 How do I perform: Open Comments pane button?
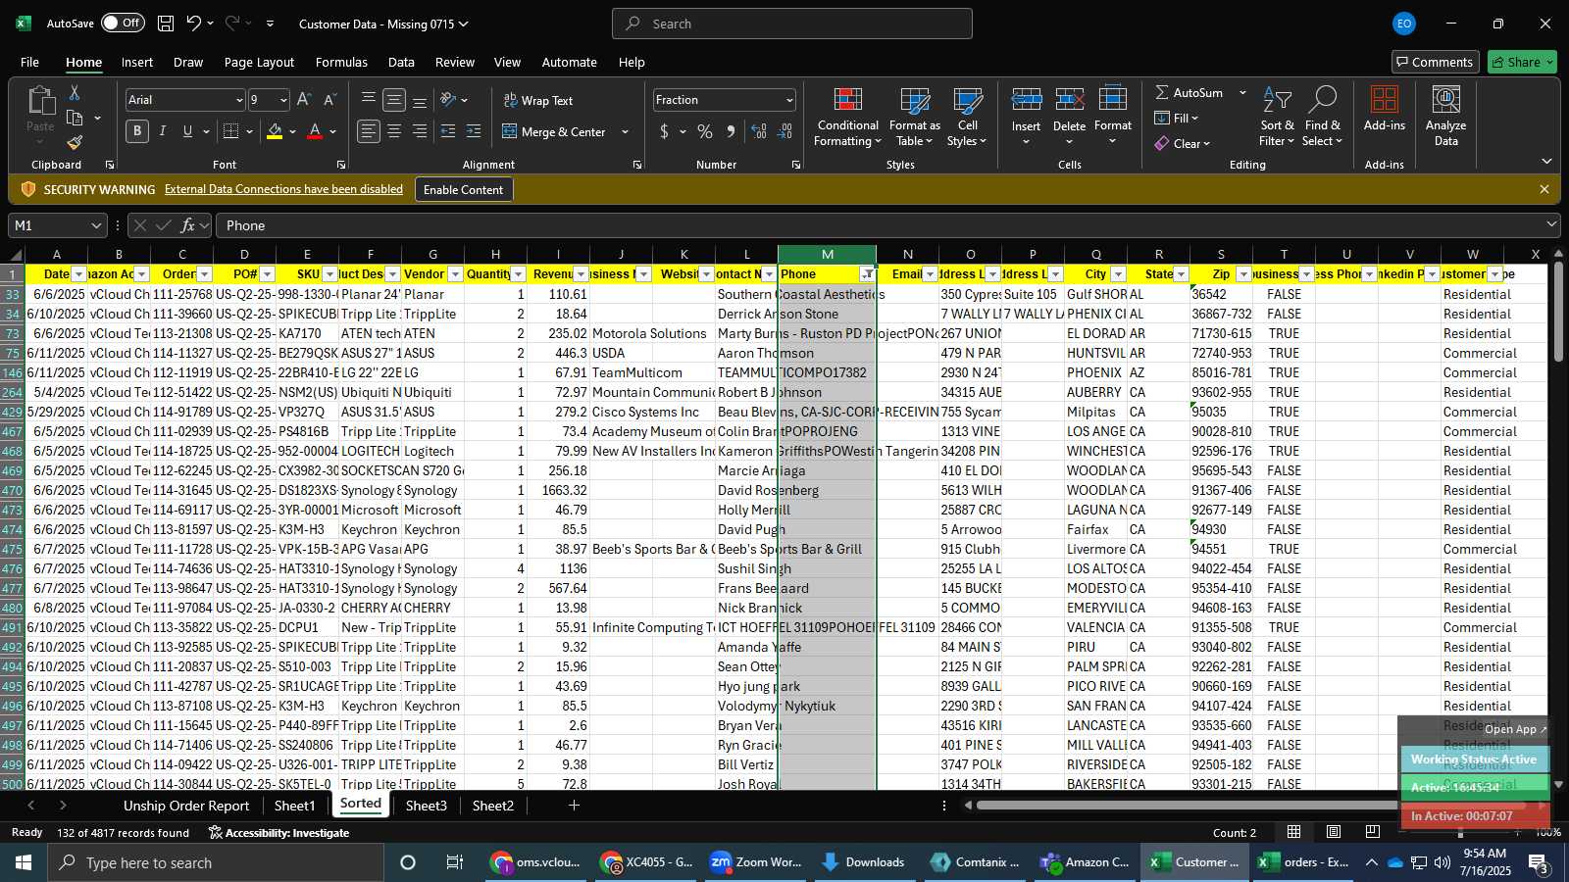click(1435, 62)
